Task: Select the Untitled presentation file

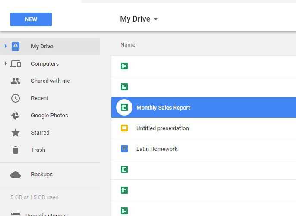Action: pos(162,128)
